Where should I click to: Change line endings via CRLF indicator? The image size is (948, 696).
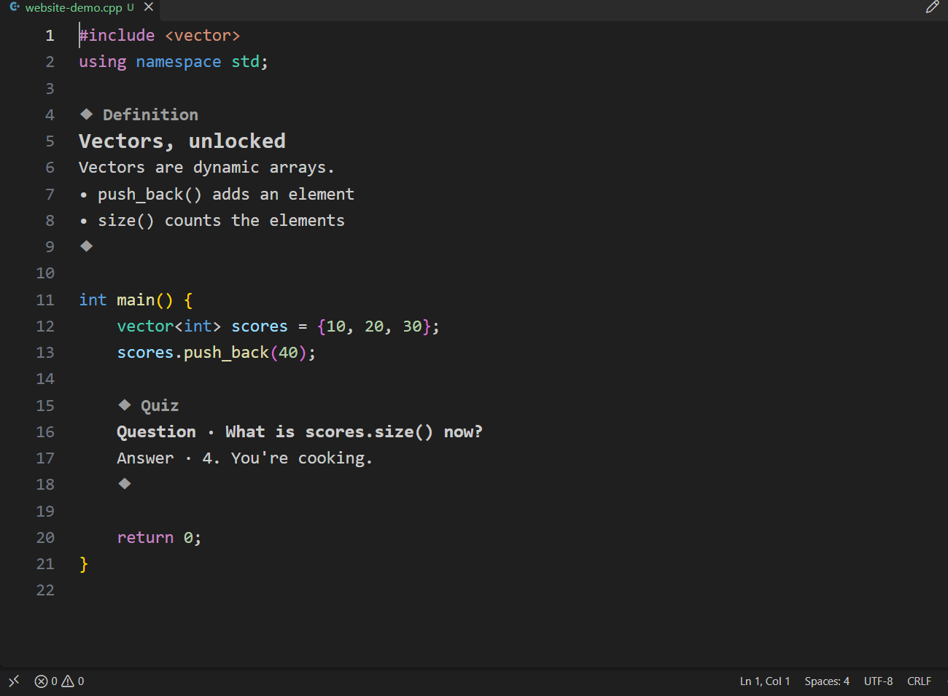pos(919,681)
